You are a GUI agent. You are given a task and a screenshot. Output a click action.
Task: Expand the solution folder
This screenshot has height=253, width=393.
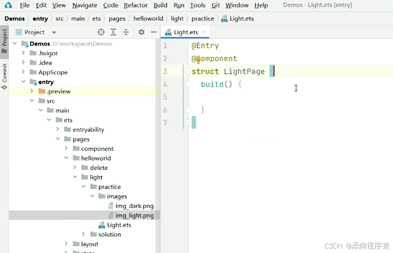(x=83, y=234)
